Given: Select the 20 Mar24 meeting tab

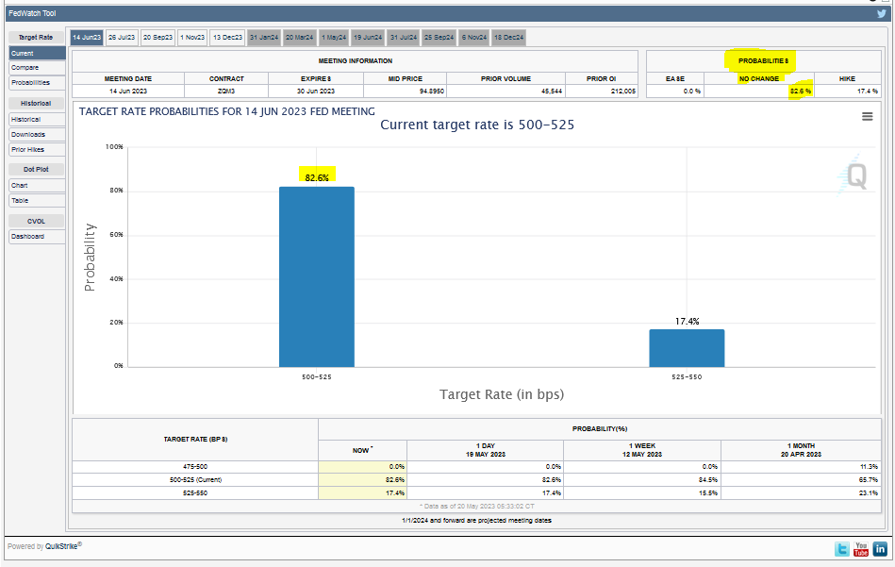Looking at the screenshot, I should click(299, 38).
